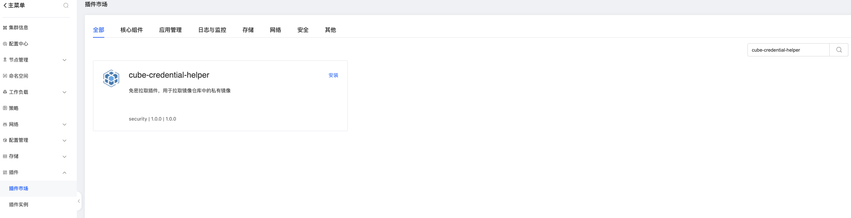Expand the sidebar 网络 menu chevron
Viewport: 851px width, 218px height.
[65, 125]
